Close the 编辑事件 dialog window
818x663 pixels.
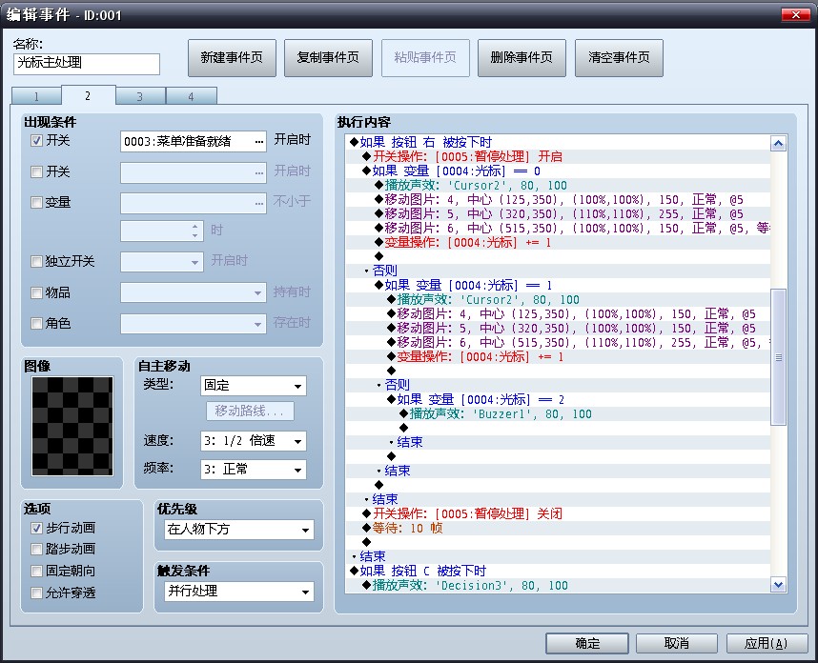[795, 14]
